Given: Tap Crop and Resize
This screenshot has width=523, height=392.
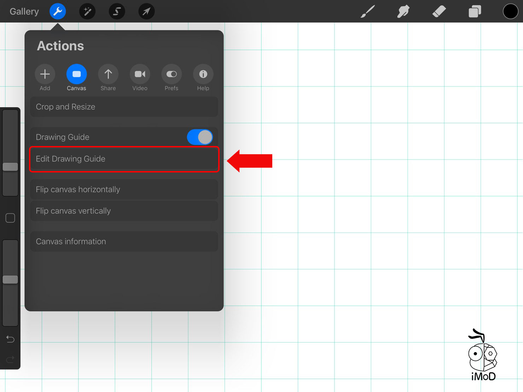Looking at the screenshot, I should [124, 107].
